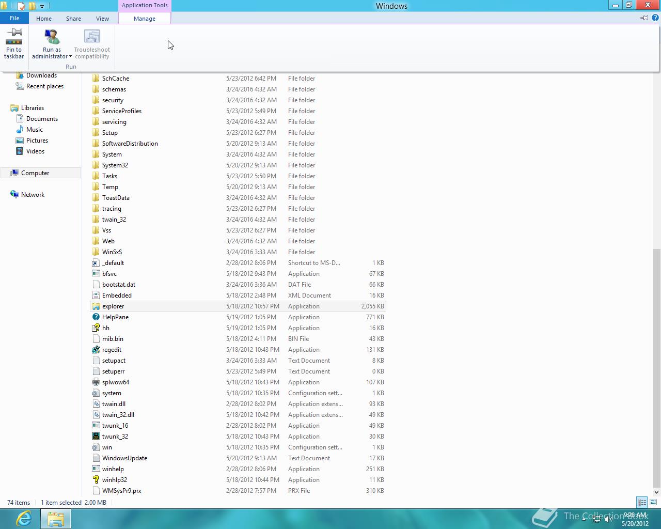
Task: Click the ribbon pin icon near Help
Action: (644, 18)
